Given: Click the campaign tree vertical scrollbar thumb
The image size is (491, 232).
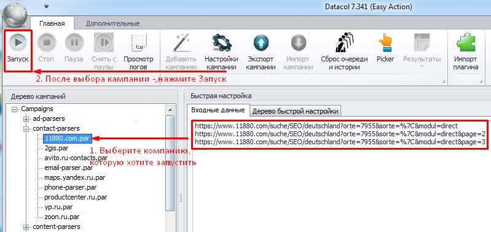Looking at the screenshot, I should click(170, 163).
